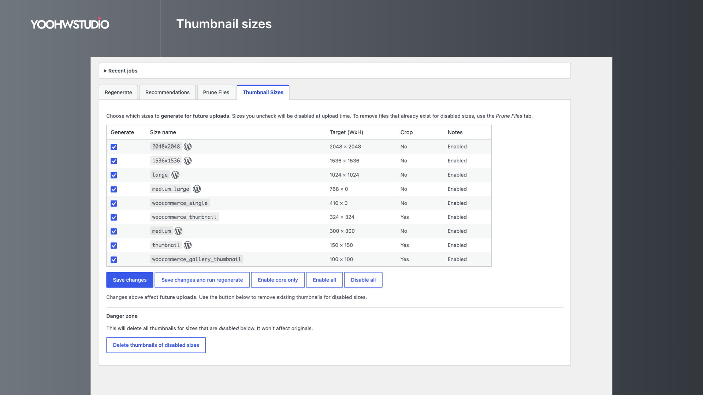Click the 300 × 300 target value
The width and height of the screenshot is (703, 395).
coord(342,231)
